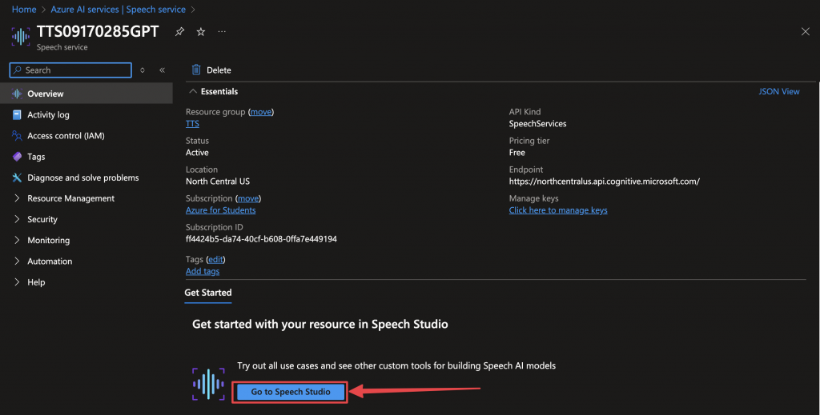This screenshot has width=820, height=415.
Task: Open Activity log from the sidebar
Action: coord(48,115)
